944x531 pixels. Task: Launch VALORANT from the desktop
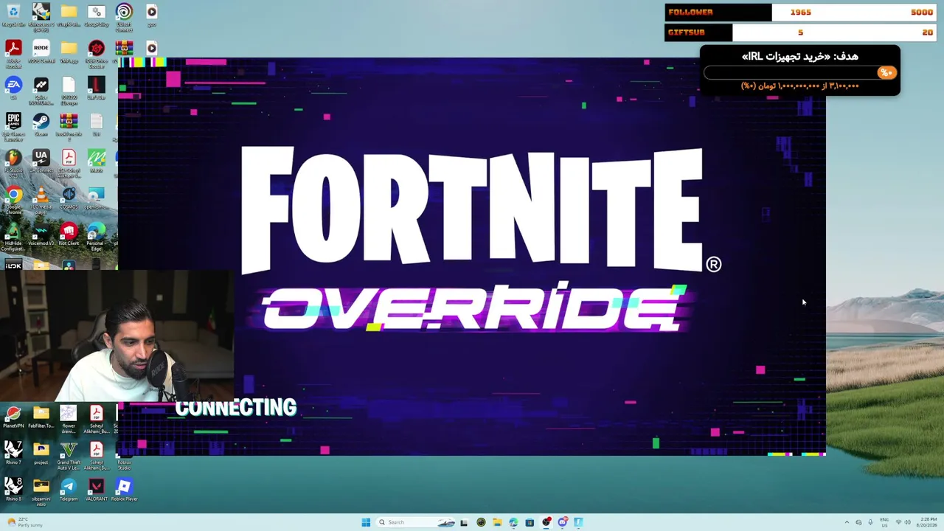(x=96, y=490)
